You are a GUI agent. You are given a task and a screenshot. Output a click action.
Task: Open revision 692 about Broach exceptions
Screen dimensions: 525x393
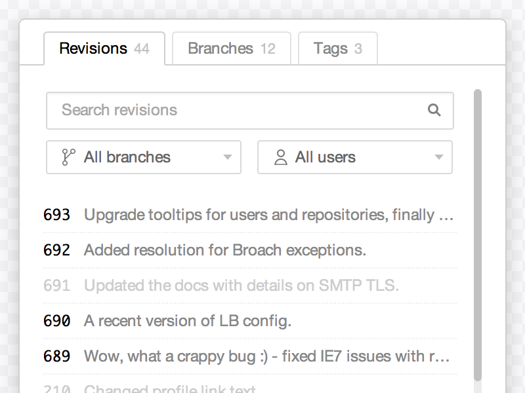pos(225,250)
